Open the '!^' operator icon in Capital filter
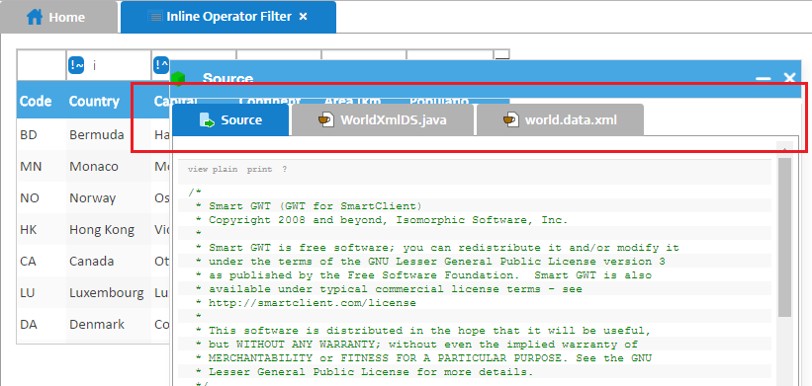The width and height of the screenshot is (812, 386). coord(161,65)
